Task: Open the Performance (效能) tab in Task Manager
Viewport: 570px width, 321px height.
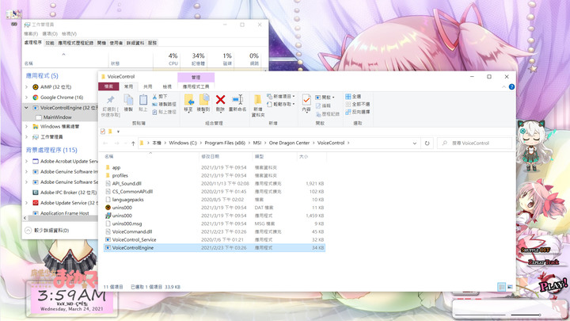Action: coord(50,43)
